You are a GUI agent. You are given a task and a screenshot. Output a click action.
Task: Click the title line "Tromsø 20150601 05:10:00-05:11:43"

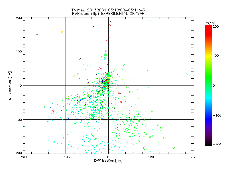(x=108, y=10)
